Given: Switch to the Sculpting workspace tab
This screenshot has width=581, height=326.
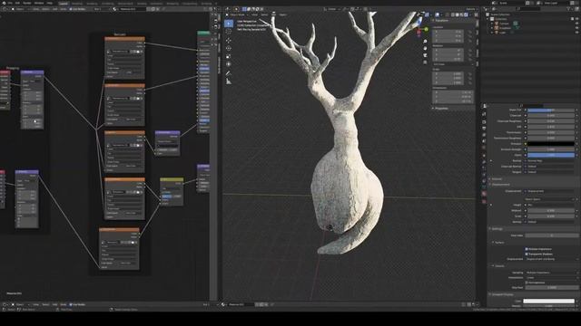Looking at the screenshot, I should tap(92, 4).
